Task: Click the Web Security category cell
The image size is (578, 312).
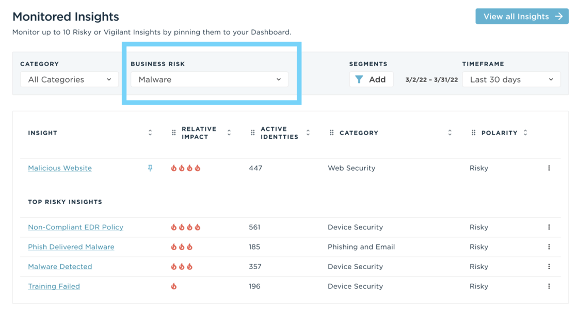Action: coord(351,168)
